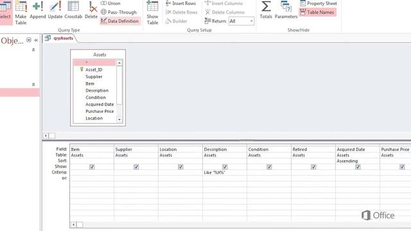Edit Like criteria in Description column
The image size is (411, 231).
coord(225,173)
